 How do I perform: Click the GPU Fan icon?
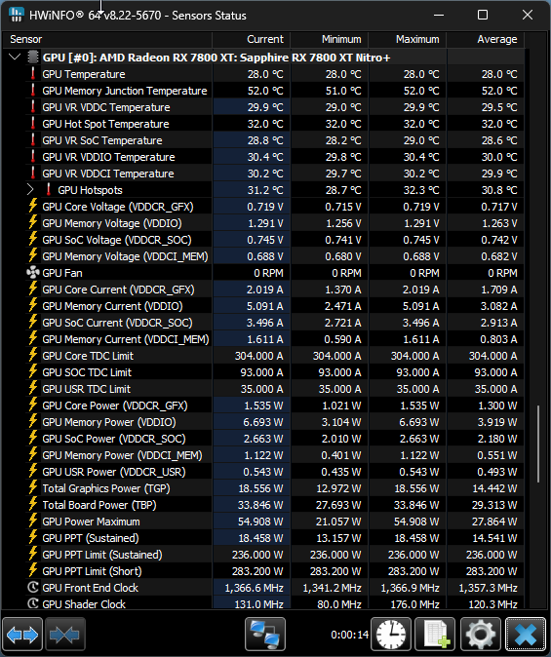click(33, 273)
